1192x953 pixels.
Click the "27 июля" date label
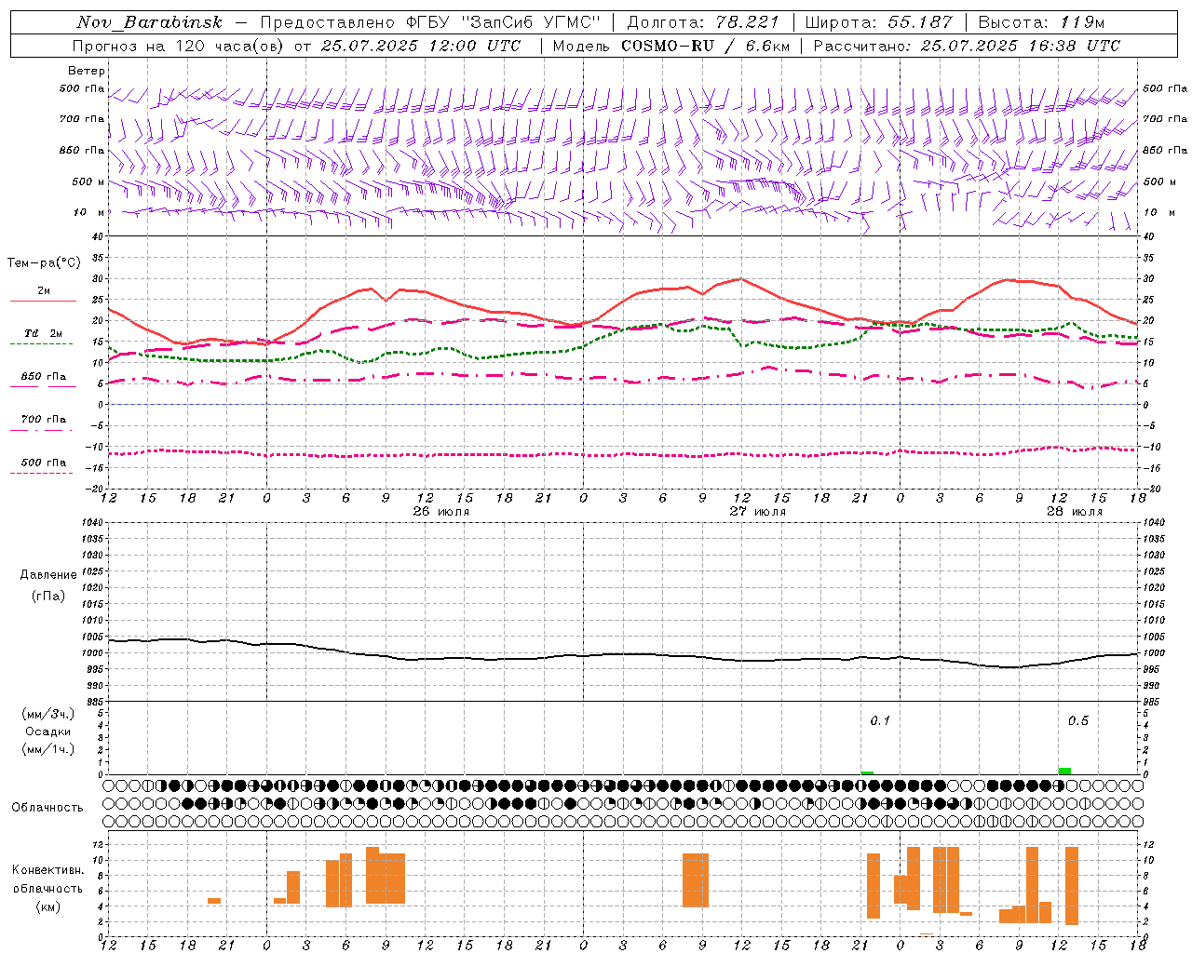pos(758,512)
